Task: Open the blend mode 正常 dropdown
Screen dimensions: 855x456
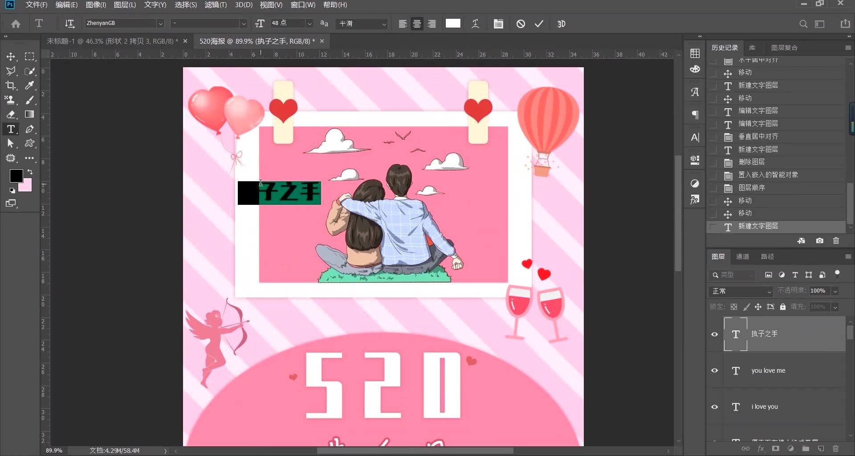Action: (740, 291)
